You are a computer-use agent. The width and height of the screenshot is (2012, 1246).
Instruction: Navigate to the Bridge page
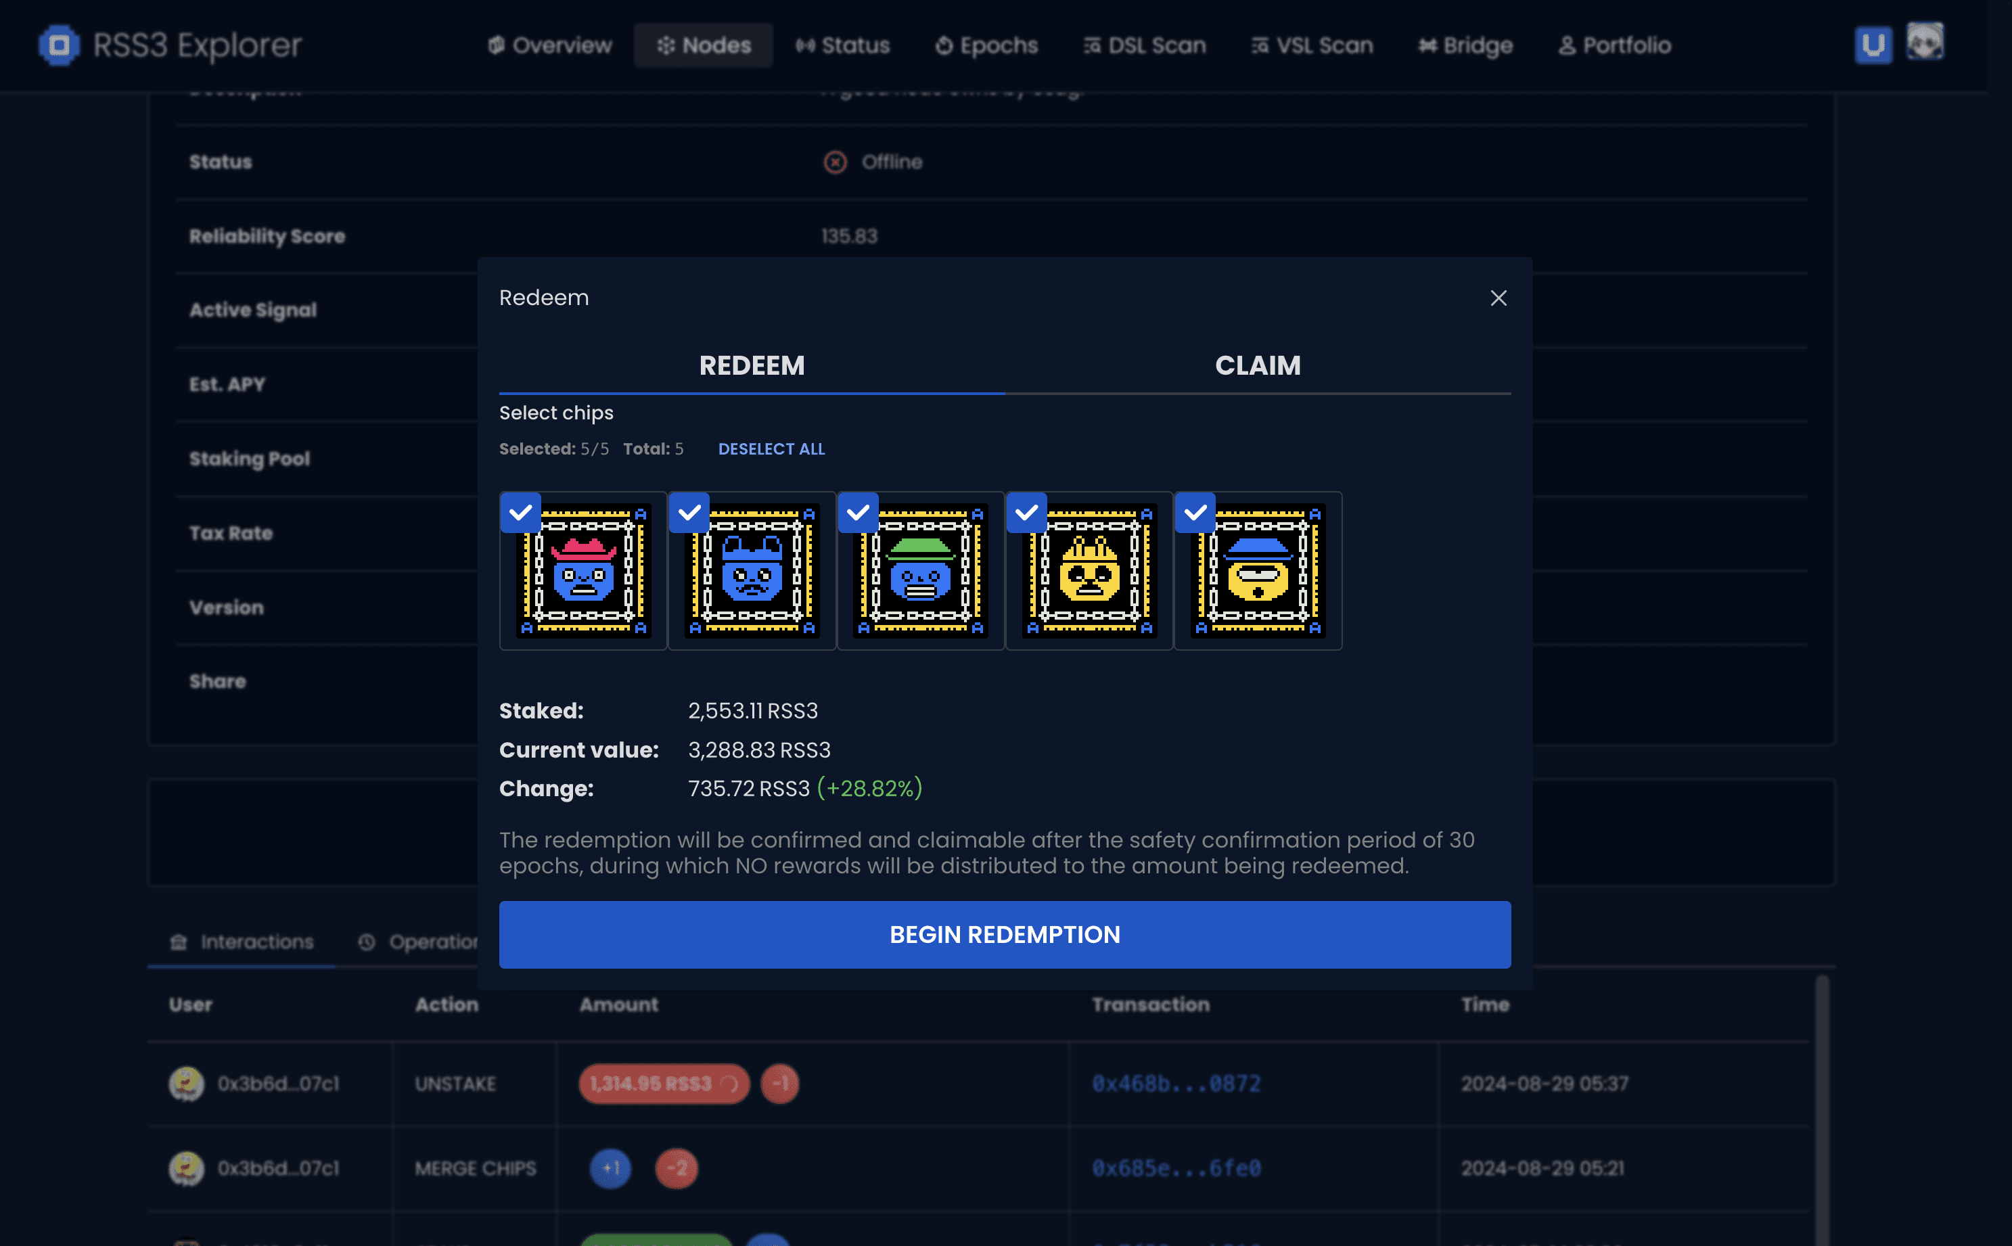pyautogui.click(x=1465, y=45)
